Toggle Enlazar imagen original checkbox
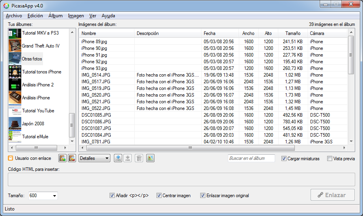The width and height of the screenshot is (363, 216). pos(203,196)
